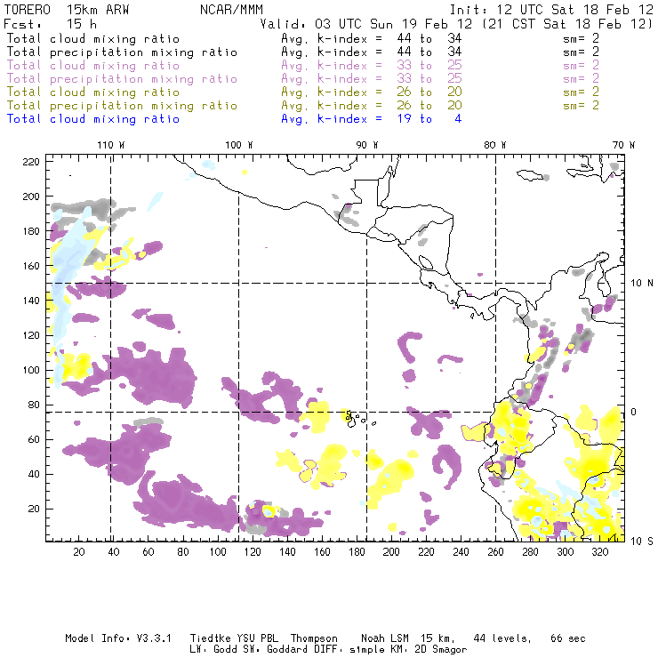658x658 pixels.
Task: Select purple 'sm= 2' on purple cloud row
Action: point(582,66)
